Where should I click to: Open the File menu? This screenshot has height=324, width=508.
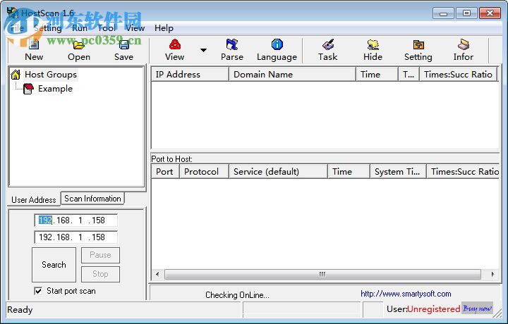coord(17,28)
